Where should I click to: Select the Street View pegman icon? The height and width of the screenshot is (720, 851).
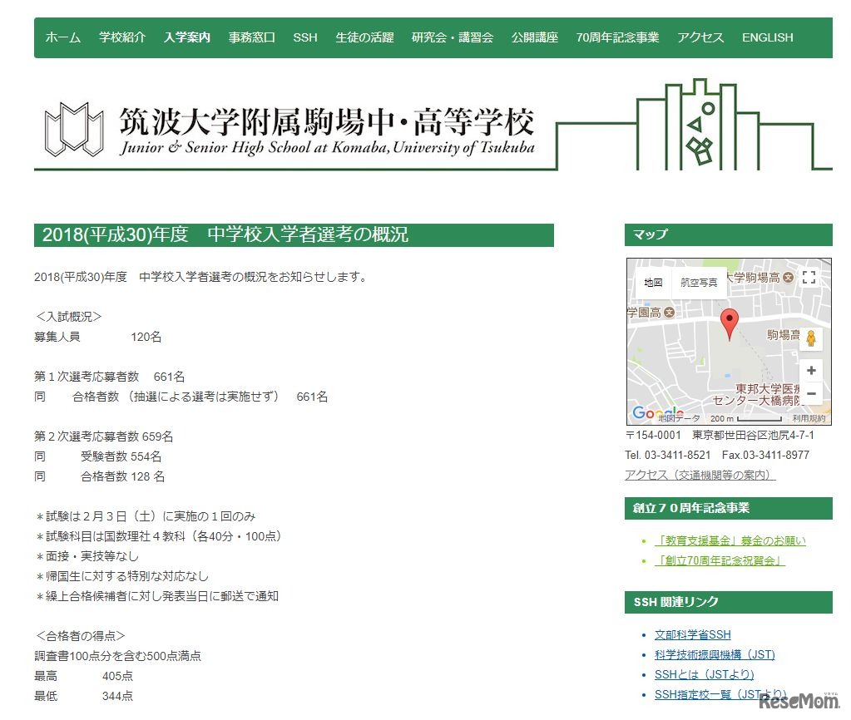pyautogui.click(x=811, y=338)
